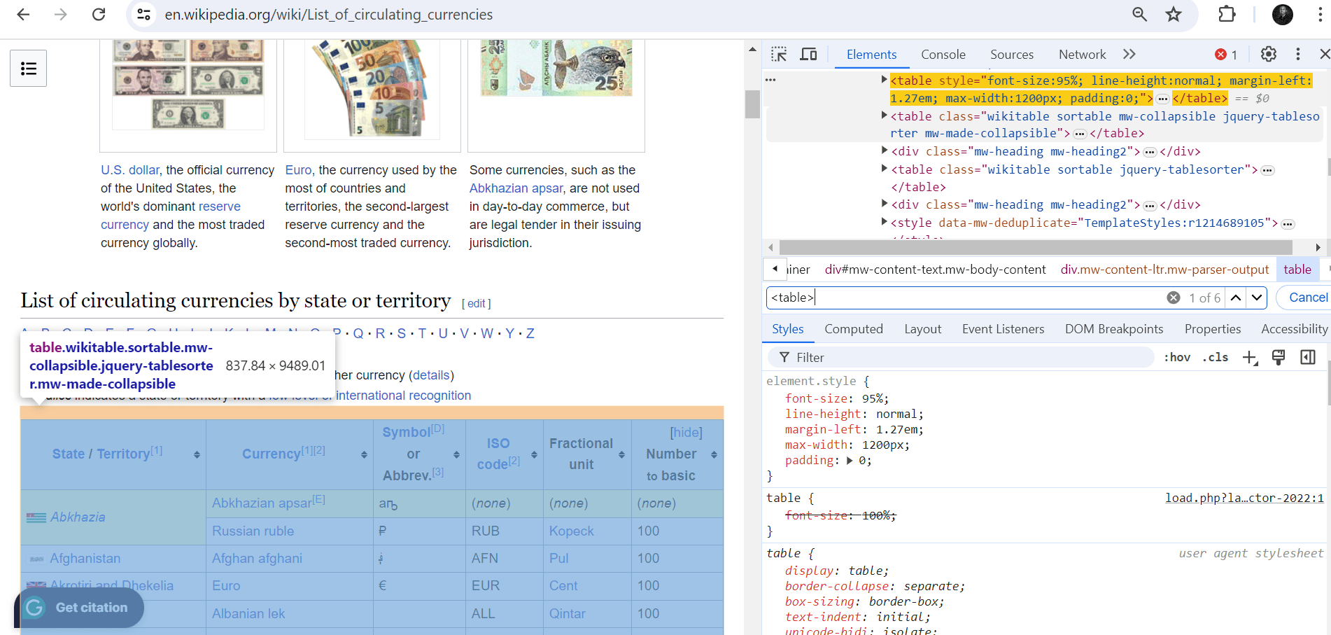This screenshot has width=1331, height=635.
Task: Toggle rendering emulations paintbrush icon
Action: click(1279, 358)
